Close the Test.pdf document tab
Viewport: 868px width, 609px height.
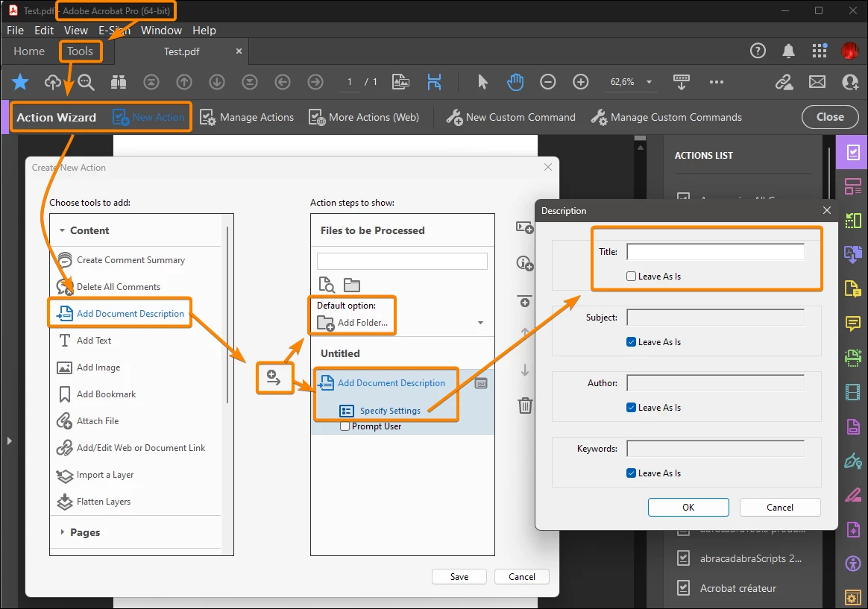[239, 51]
